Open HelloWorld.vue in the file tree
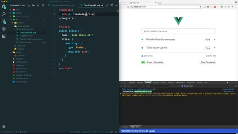The width and height of the screenshot is (238, 134). coord(26,29)
